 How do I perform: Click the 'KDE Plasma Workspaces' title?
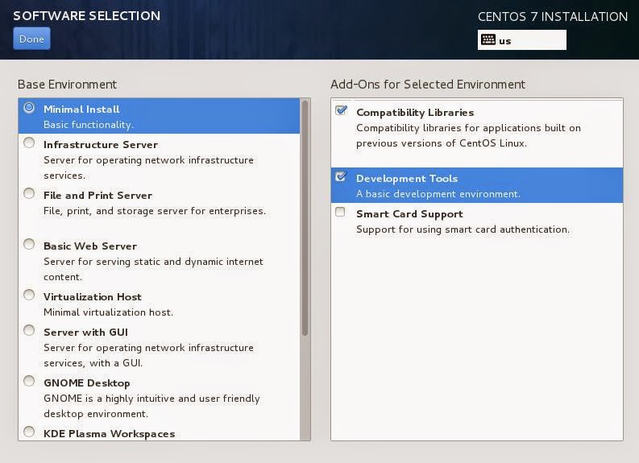tap(110, 434)
